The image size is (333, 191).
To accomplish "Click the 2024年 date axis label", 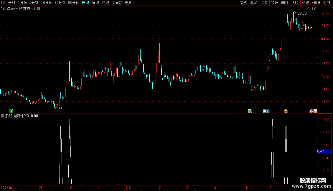I will click(6, 187).
